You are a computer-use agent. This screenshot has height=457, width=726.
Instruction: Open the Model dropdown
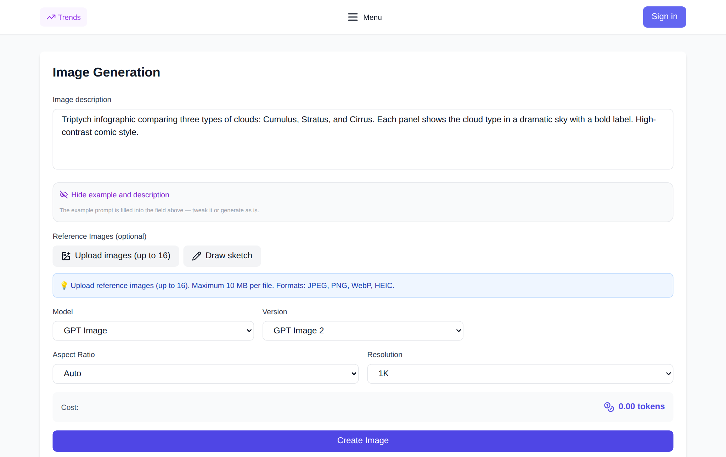pyautogui.click(x=153, y=331)
